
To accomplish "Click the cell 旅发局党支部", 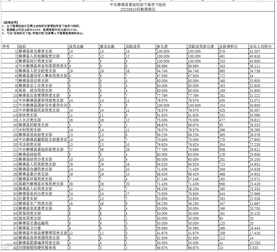I will click(x=43, y=218).
